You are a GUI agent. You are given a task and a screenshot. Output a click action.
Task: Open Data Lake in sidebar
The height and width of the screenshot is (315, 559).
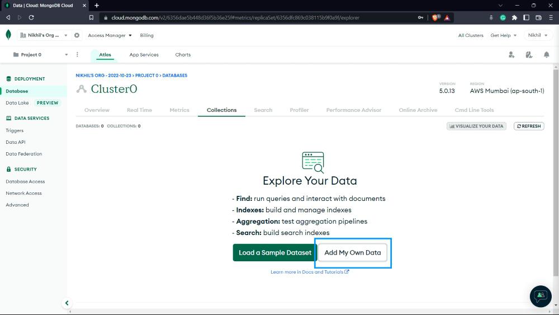[x=17, y=103]
